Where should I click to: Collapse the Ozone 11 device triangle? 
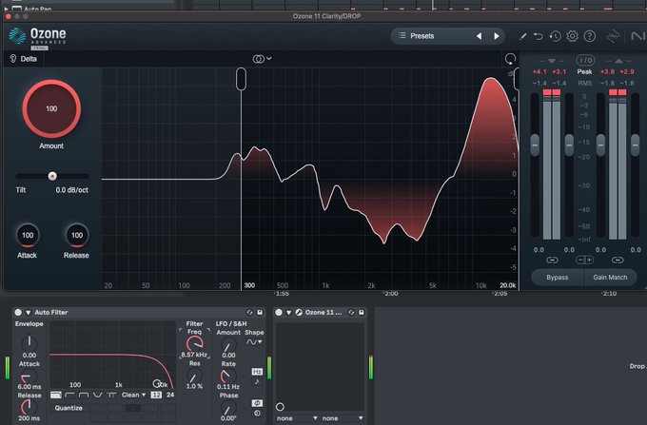(289, 313)
